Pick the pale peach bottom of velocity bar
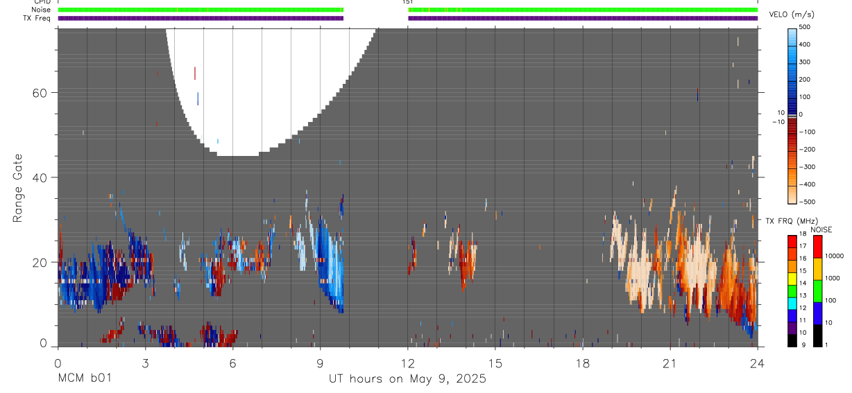 pos(792,194)
